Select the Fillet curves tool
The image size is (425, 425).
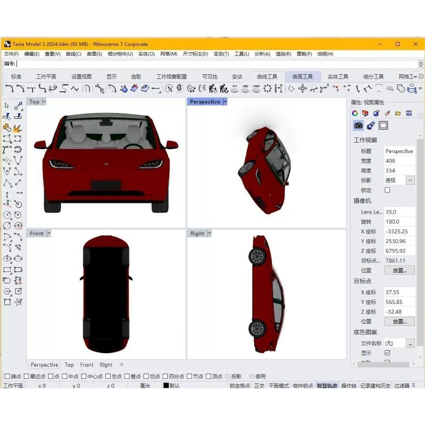[9, 88]
